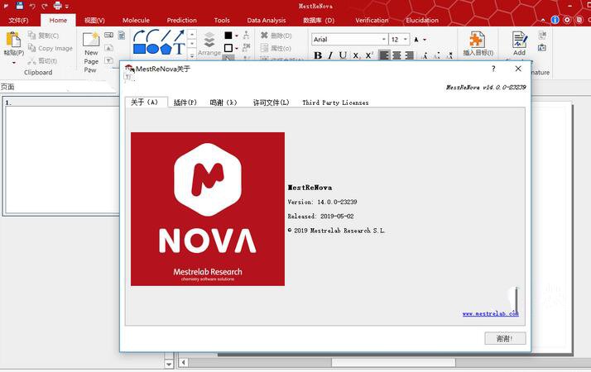Click the 粘贴(P) paste icon

13,40
